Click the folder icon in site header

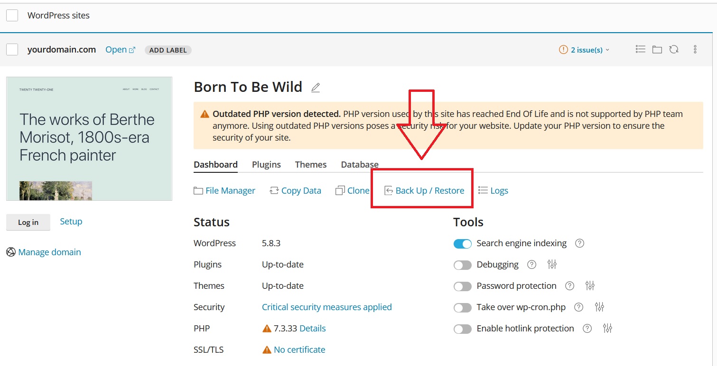tap(657, 49)
